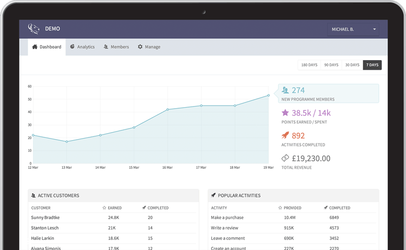Select the Dashboard tab
This screenshot has height=250, width=406.
click(47, 47)
